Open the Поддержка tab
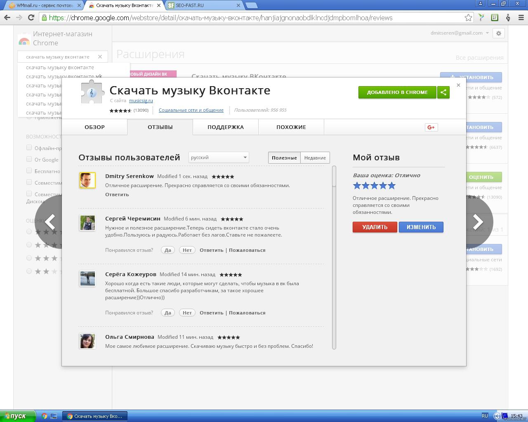528x422 pixels. pos(226,127)
